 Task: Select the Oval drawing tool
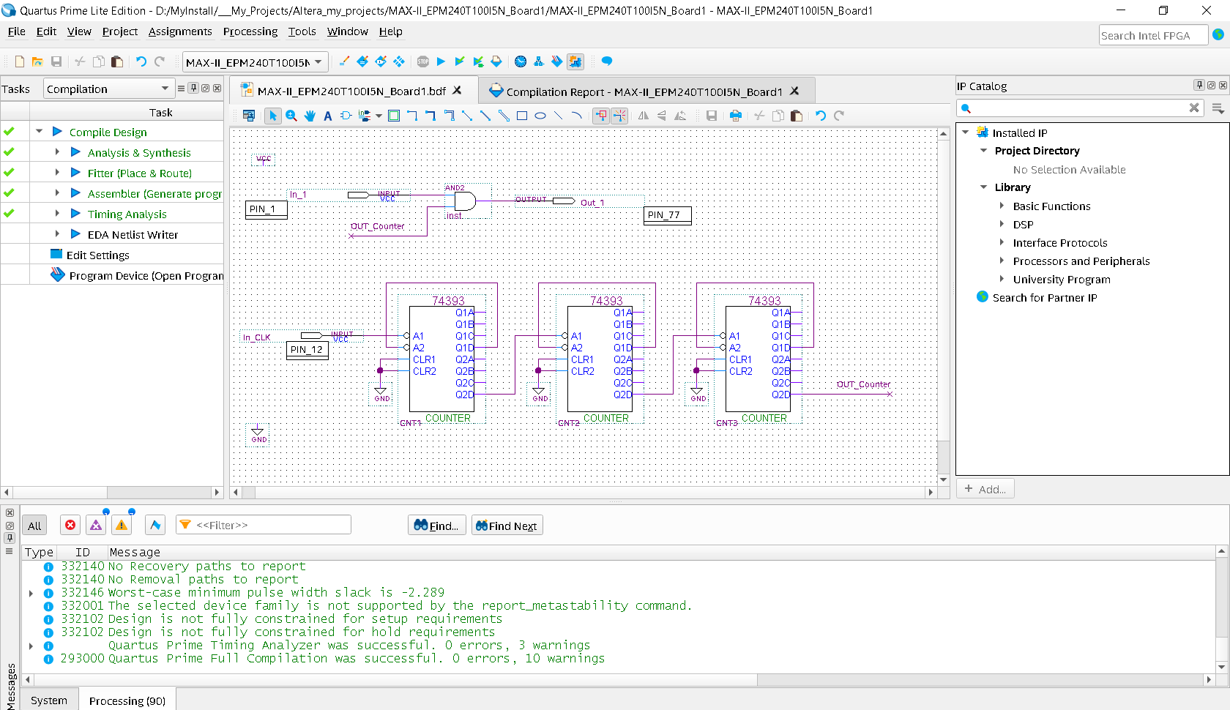pyautogui.click(x=540, y=116)
